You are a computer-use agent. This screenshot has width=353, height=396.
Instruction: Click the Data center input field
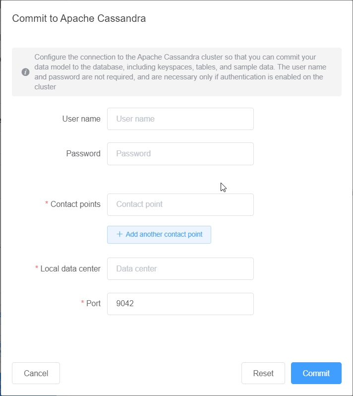click(180, 268)
